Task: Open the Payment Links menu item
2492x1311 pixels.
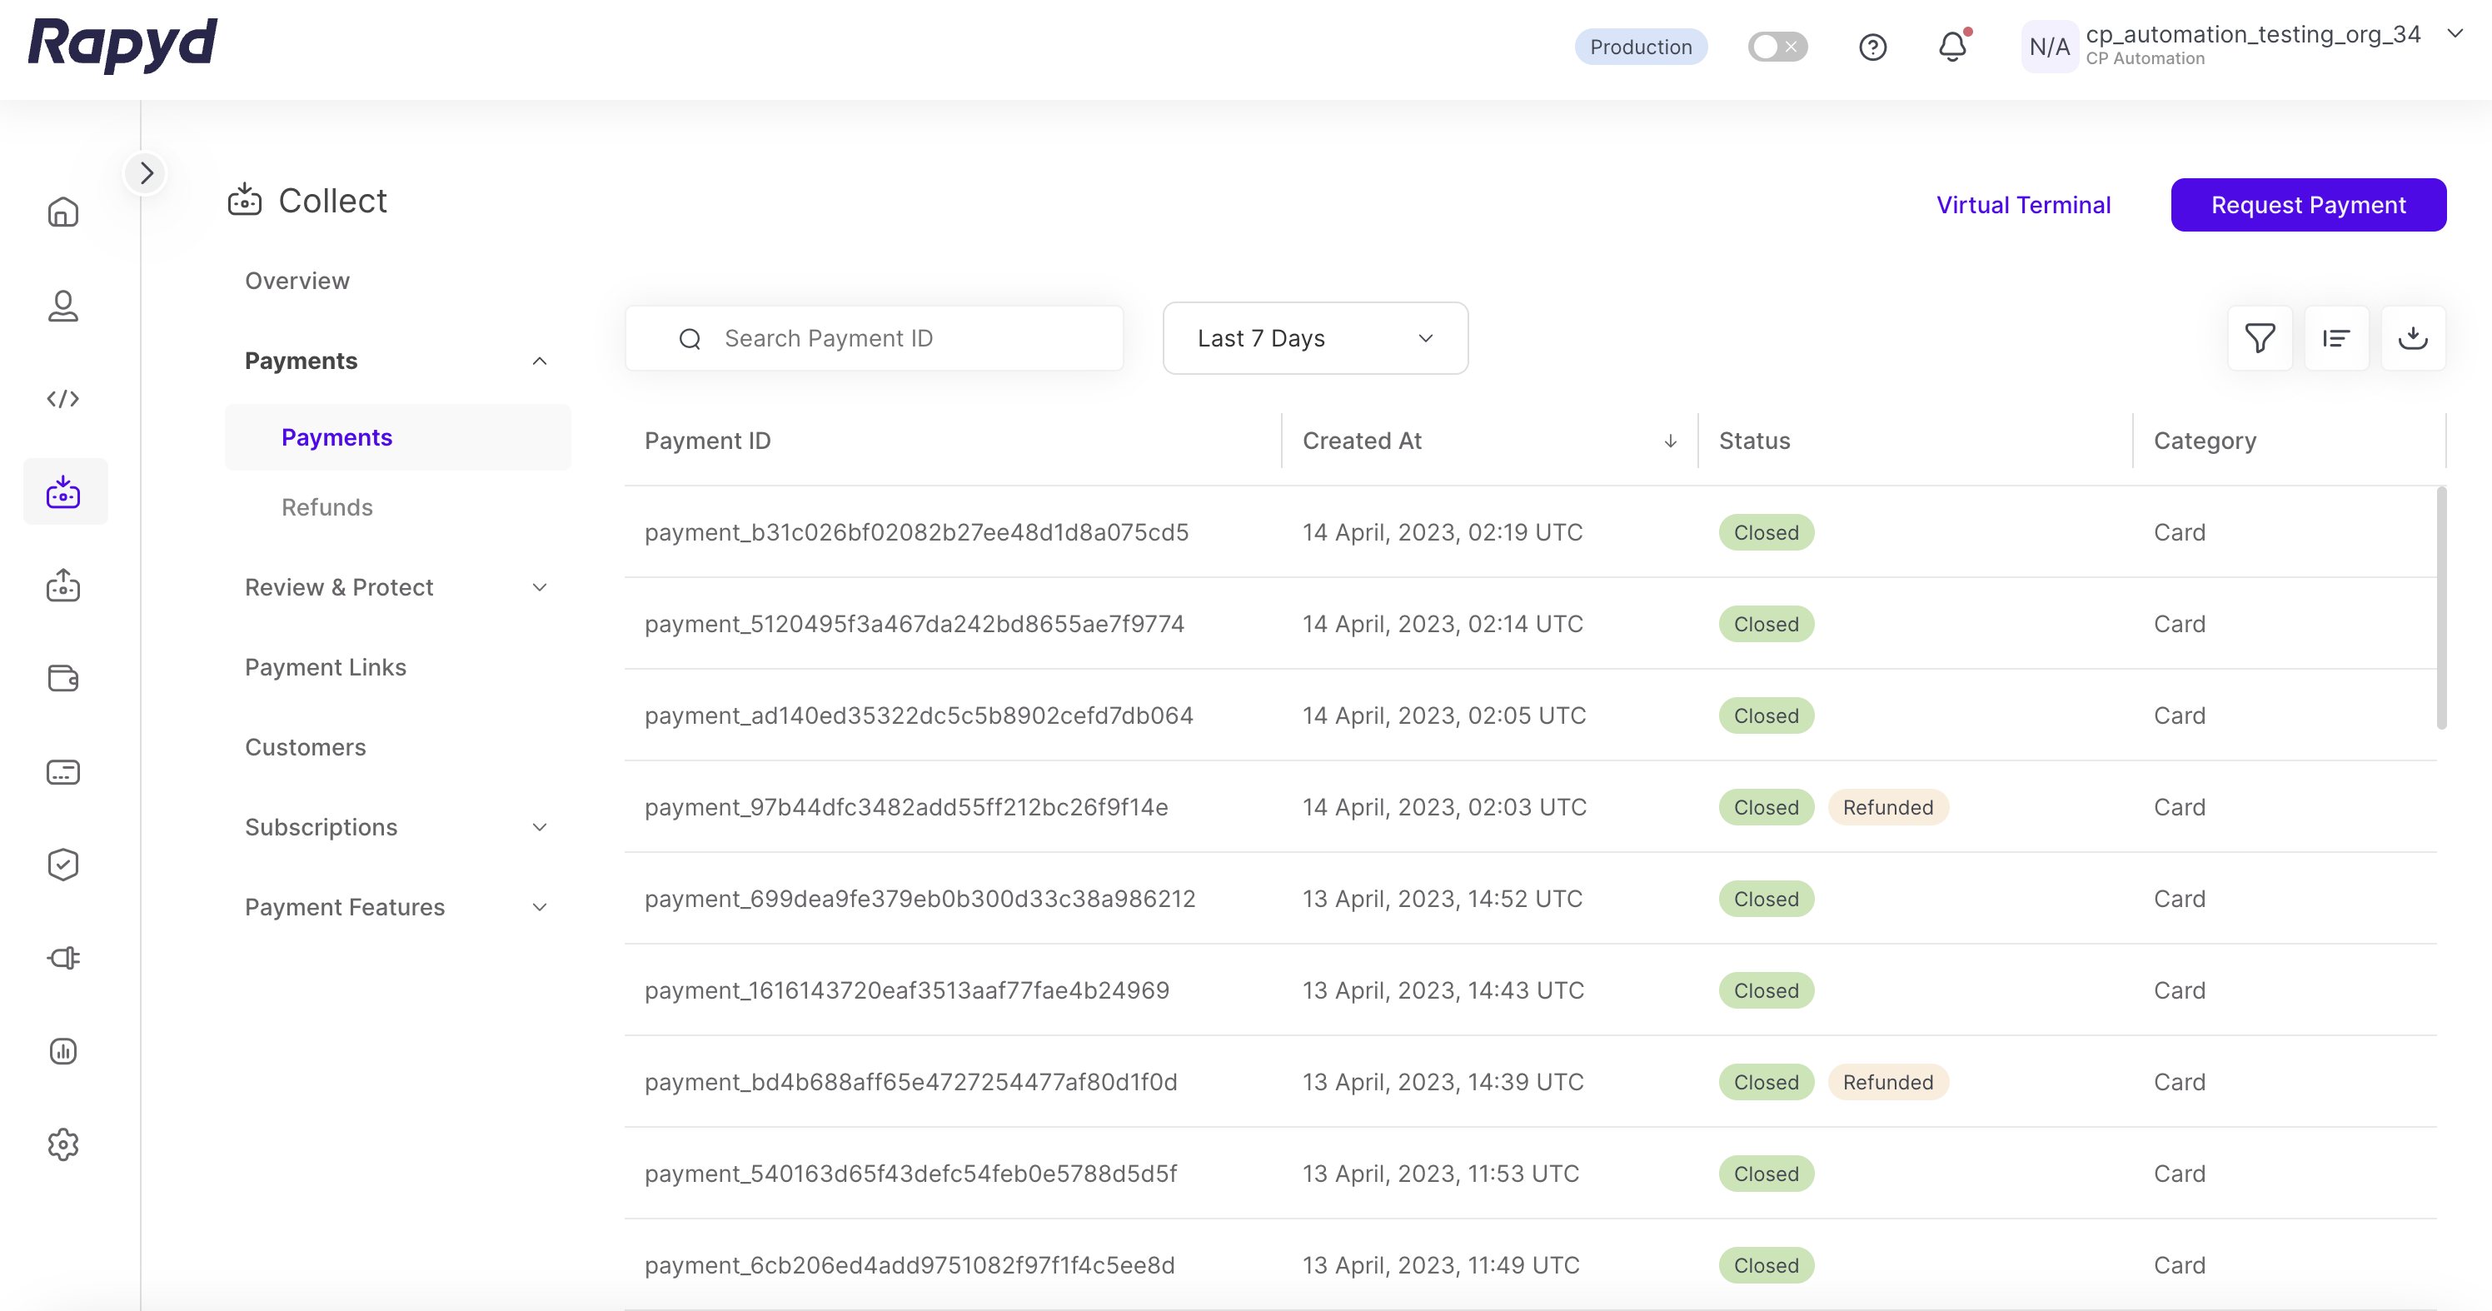Action: (325, 668)
